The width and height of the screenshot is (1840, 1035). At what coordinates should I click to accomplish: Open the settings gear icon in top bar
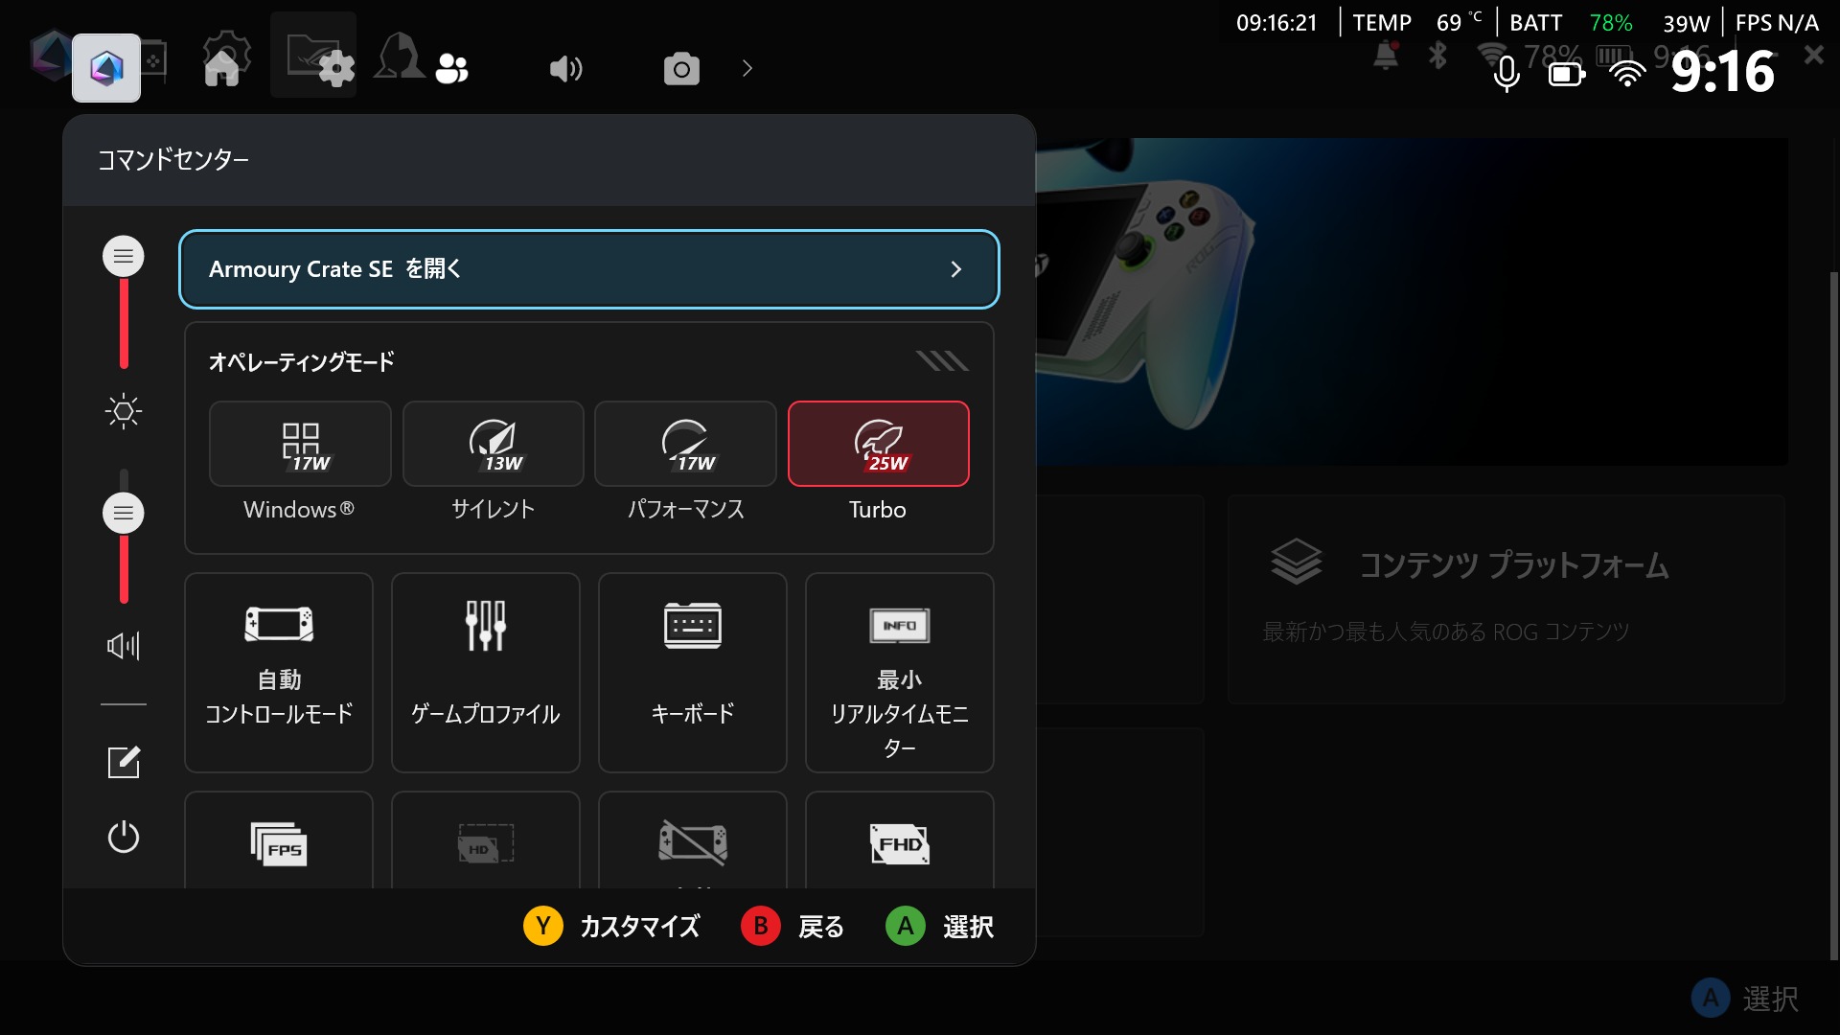point(335,69)
